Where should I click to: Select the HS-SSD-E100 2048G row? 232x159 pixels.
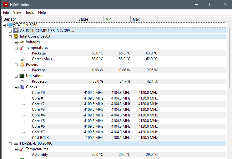pos(123,143)
